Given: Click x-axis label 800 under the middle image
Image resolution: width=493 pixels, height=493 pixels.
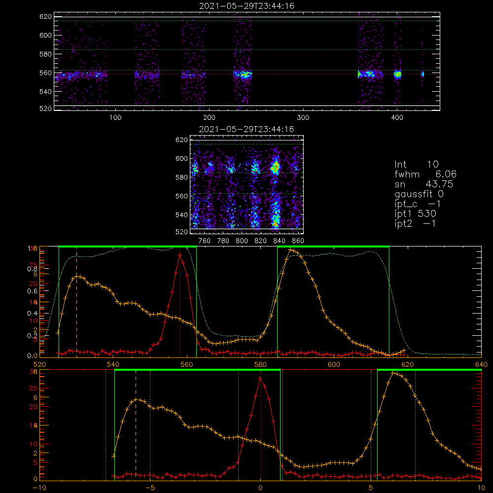Looking at the screenshot, I should [242, 241].
